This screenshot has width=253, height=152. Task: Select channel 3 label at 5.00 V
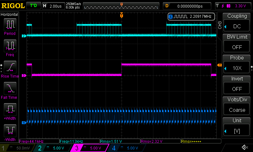[x=89, y=148]
